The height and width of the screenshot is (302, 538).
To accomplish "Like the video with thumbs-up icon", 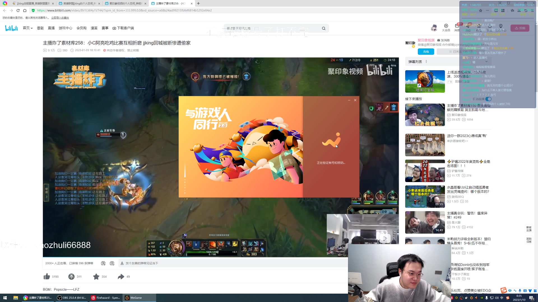I will (x=47, y=277).
